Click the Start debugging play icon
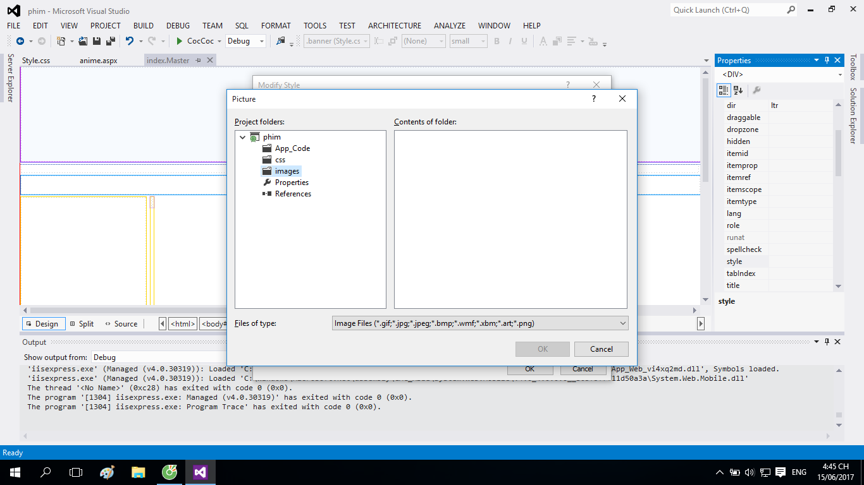 coord(180,41)
